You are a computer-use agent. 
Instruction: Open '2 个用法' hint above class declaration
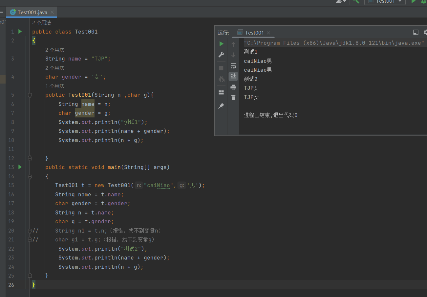click(42, 23)
